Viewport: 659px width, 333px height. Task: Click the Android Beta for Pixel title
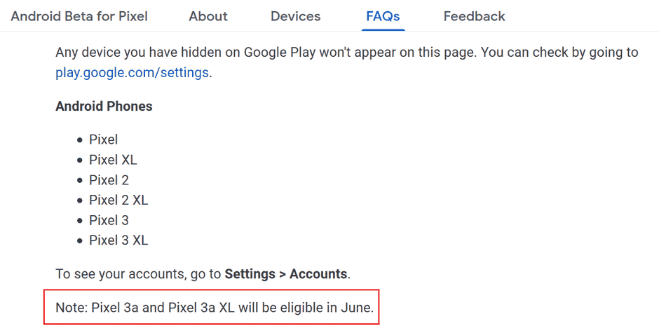79,16
